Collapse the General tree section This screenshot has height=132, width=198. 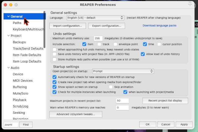9,16
